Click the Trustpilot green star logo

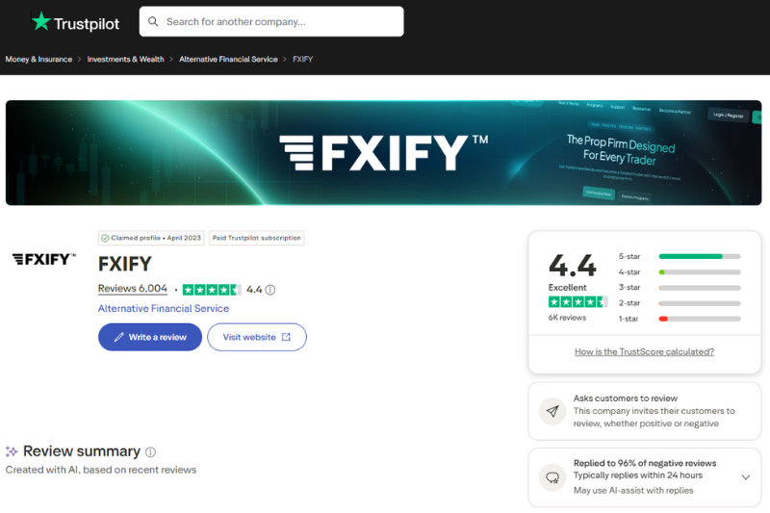click(x=41, y=21)
